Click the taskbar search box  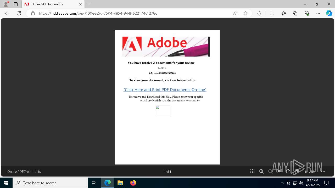coord(50,183)
